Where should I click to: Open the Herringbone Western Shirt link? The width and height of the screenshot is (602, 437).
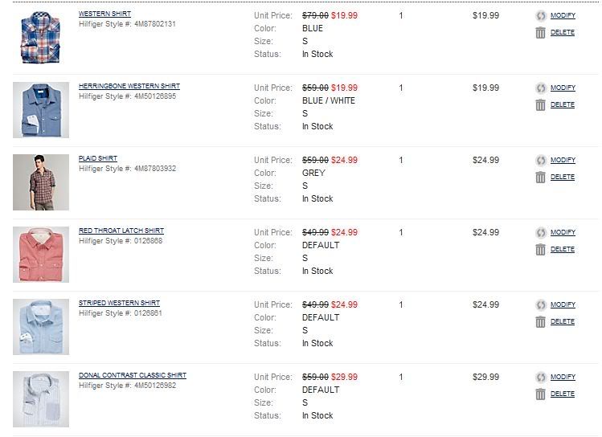click(129, 86)
